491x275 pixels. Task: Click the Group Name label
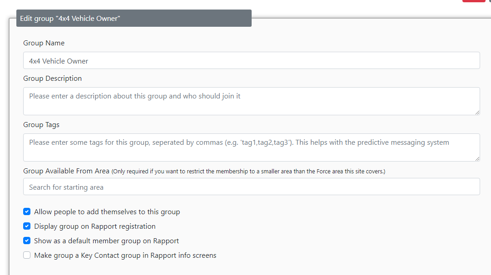coord(44,43)
